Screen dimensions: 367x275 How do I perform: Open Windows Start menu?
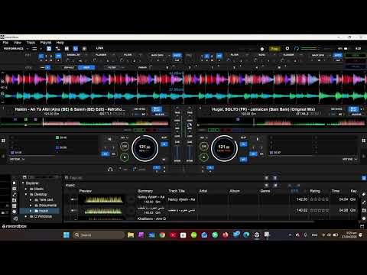pos(67,235)
